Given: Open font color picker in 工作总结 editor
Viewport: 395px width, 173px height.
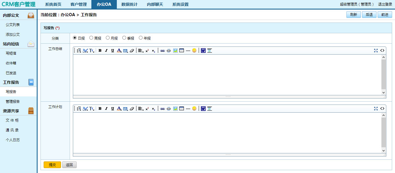Looking at the screenshot, I should 119,51.
